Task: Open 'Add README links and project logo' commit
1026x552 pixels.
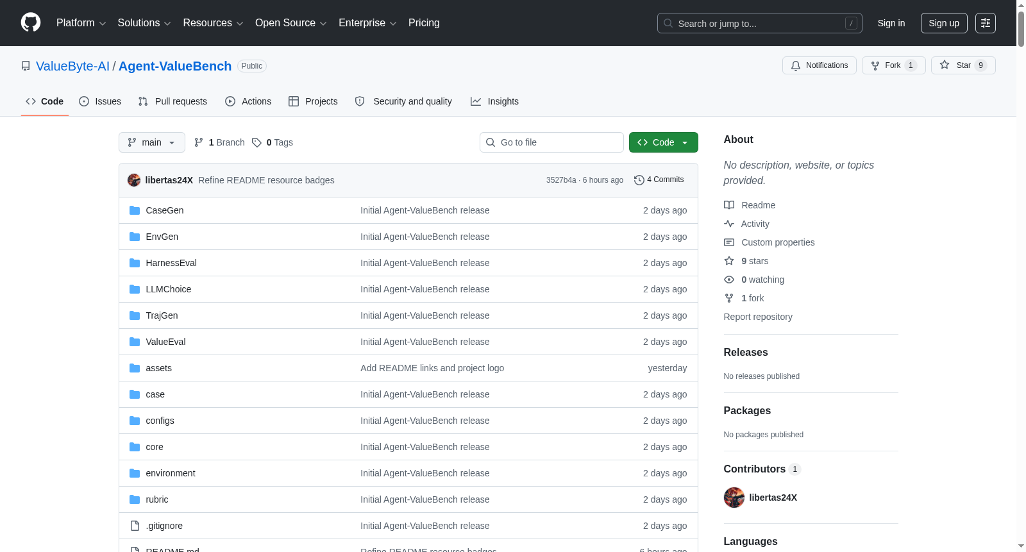Action: click(432, 368)
